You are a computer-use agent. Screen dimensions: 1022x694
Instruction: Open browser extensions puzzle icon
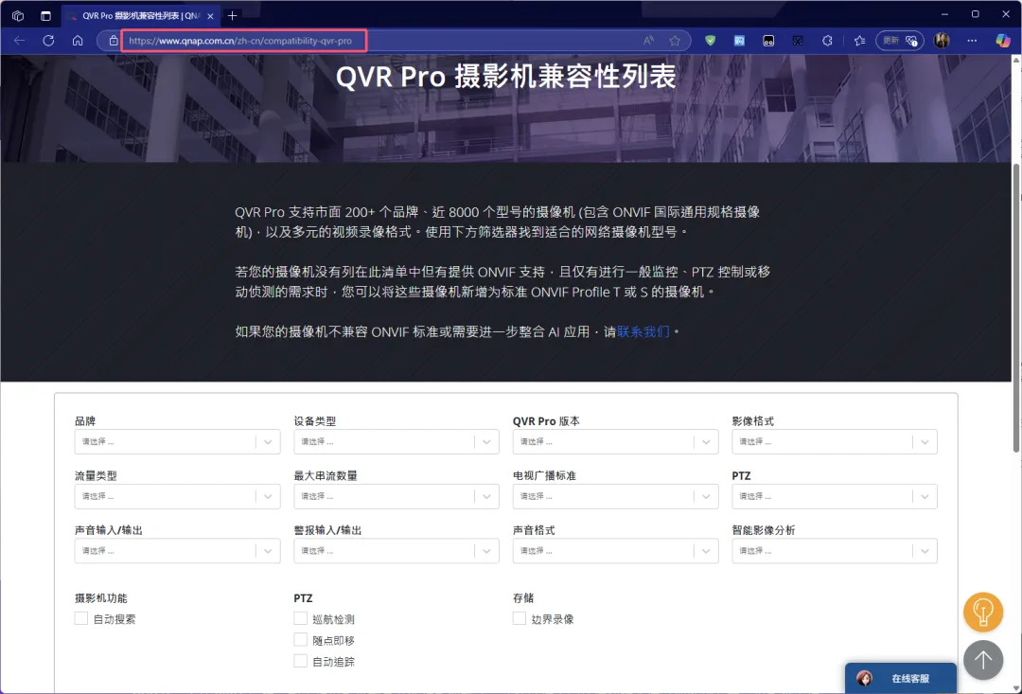click(826, 41)
